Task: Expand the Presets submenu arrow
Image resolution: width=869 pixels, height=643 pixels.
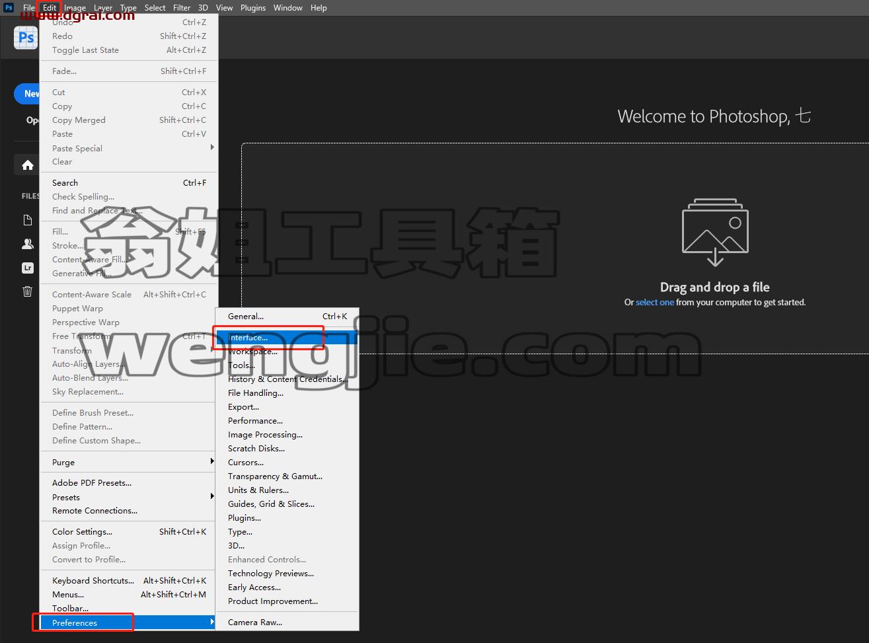Action: pos(212,496)
